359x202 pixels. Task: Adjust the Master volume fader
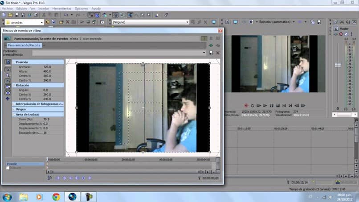pos(338,65)
